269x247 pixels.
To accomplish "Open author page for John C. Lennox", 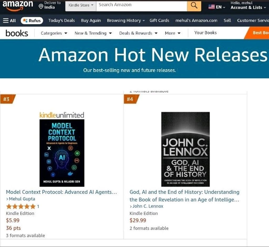I will [148, 206].
